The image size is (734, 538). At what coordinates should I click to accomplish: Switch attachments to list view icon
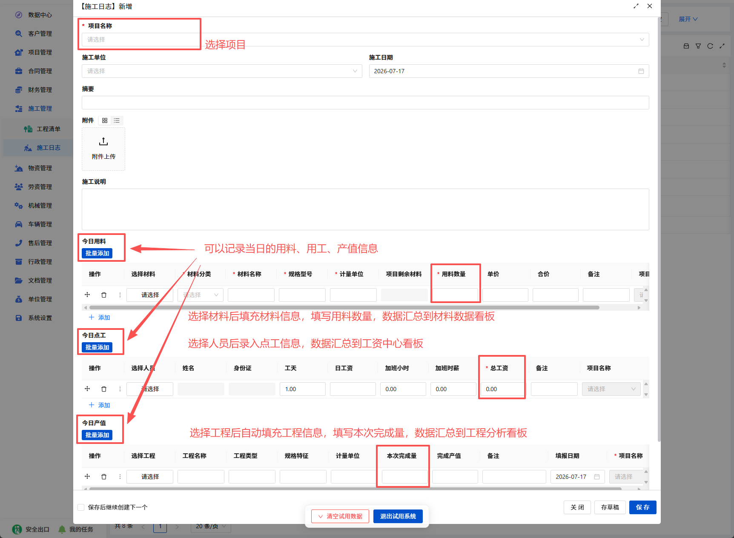point(117,120)
